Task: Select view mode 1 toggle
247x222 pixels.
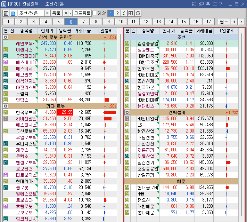Action: pos(111,13)
